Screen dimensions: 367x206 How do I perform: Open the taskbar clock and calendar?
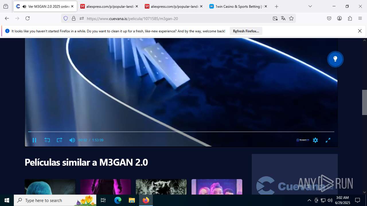point(342,200)
